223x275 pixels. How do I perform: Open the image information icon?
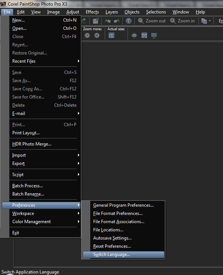[x=129, y=21]
